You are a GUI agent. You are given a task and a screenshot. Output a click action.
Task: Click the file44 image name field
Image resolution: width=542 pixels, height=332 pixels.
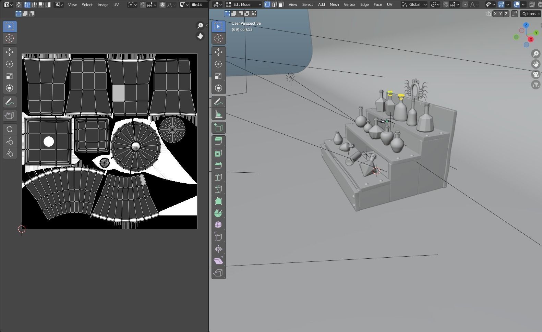[197, 5]
